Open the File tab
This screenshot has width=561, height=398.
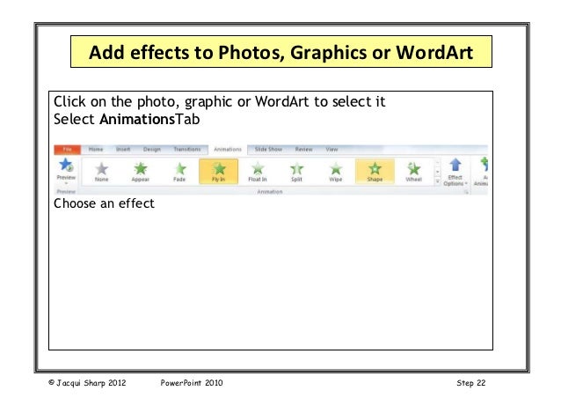point(67,150)
